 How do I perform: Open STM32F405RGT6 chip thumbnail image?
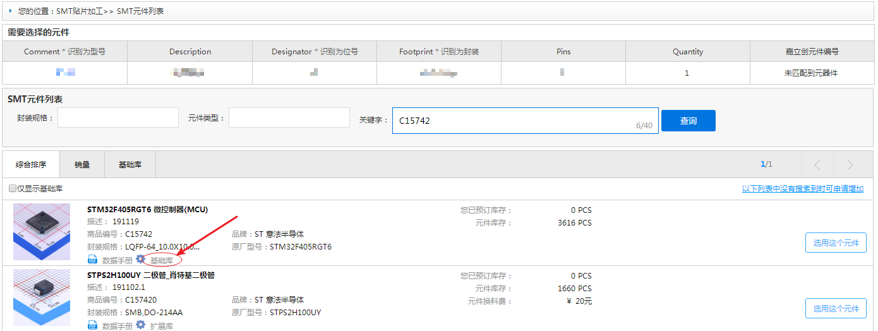[x=42, y=232]
